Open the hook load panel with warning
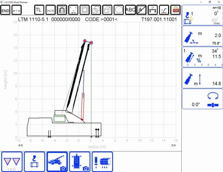The image size is (223, 172). [202, 15]
